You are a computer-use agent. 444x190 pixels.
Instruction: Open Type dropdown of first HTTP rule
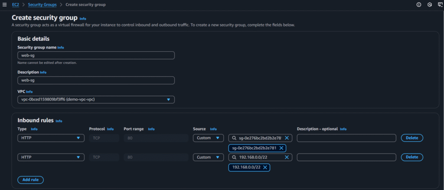click(x=51, y=138)
